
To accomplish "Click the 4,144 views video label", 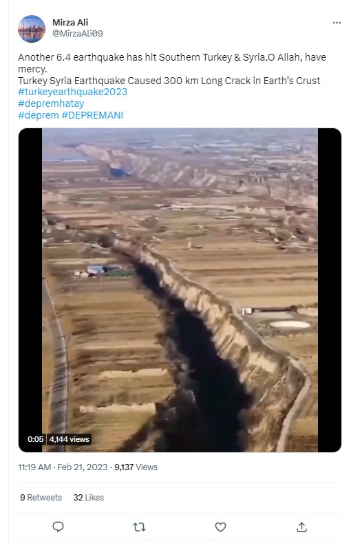I will [x=70, y=439].
